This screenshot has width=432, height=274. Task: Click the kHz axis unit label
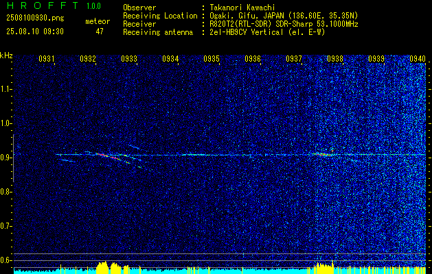(6, 55)
